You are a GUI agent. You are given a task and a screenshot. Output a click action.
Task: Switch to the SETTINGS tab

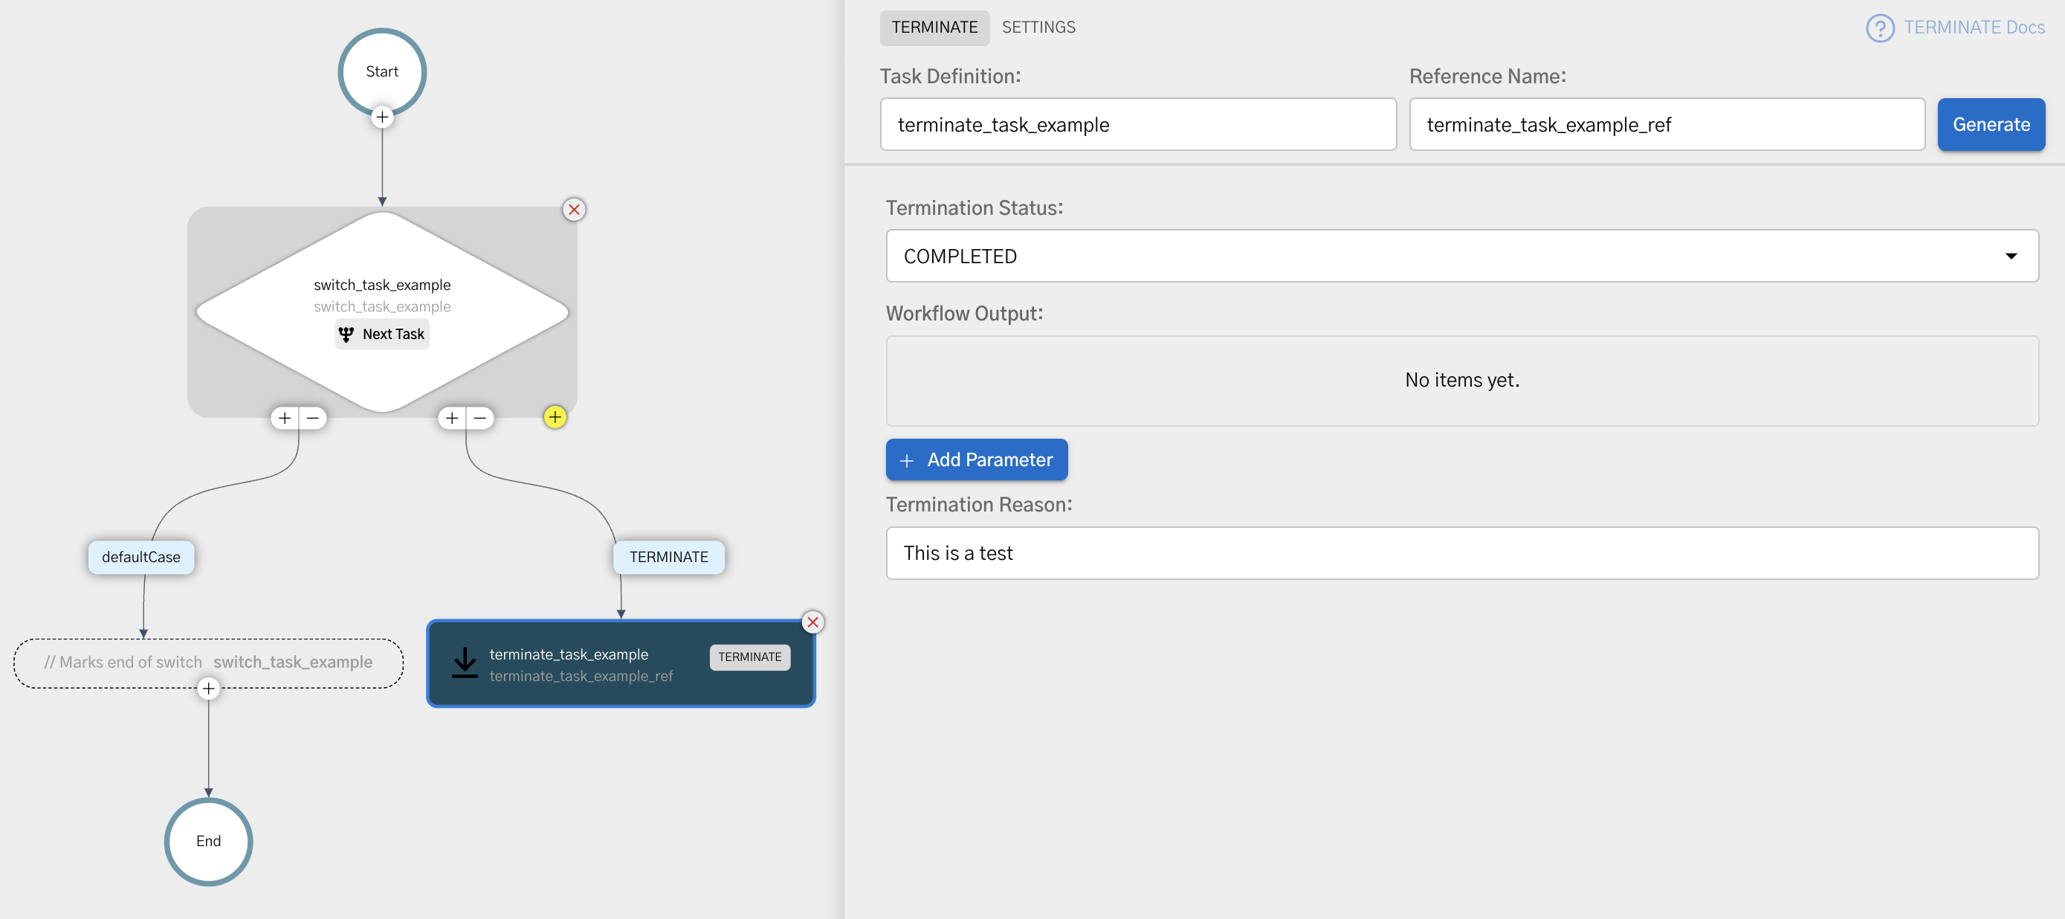[1038, 27]
